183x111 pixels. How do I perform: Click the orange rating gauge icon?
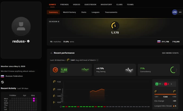click(55, 70)
